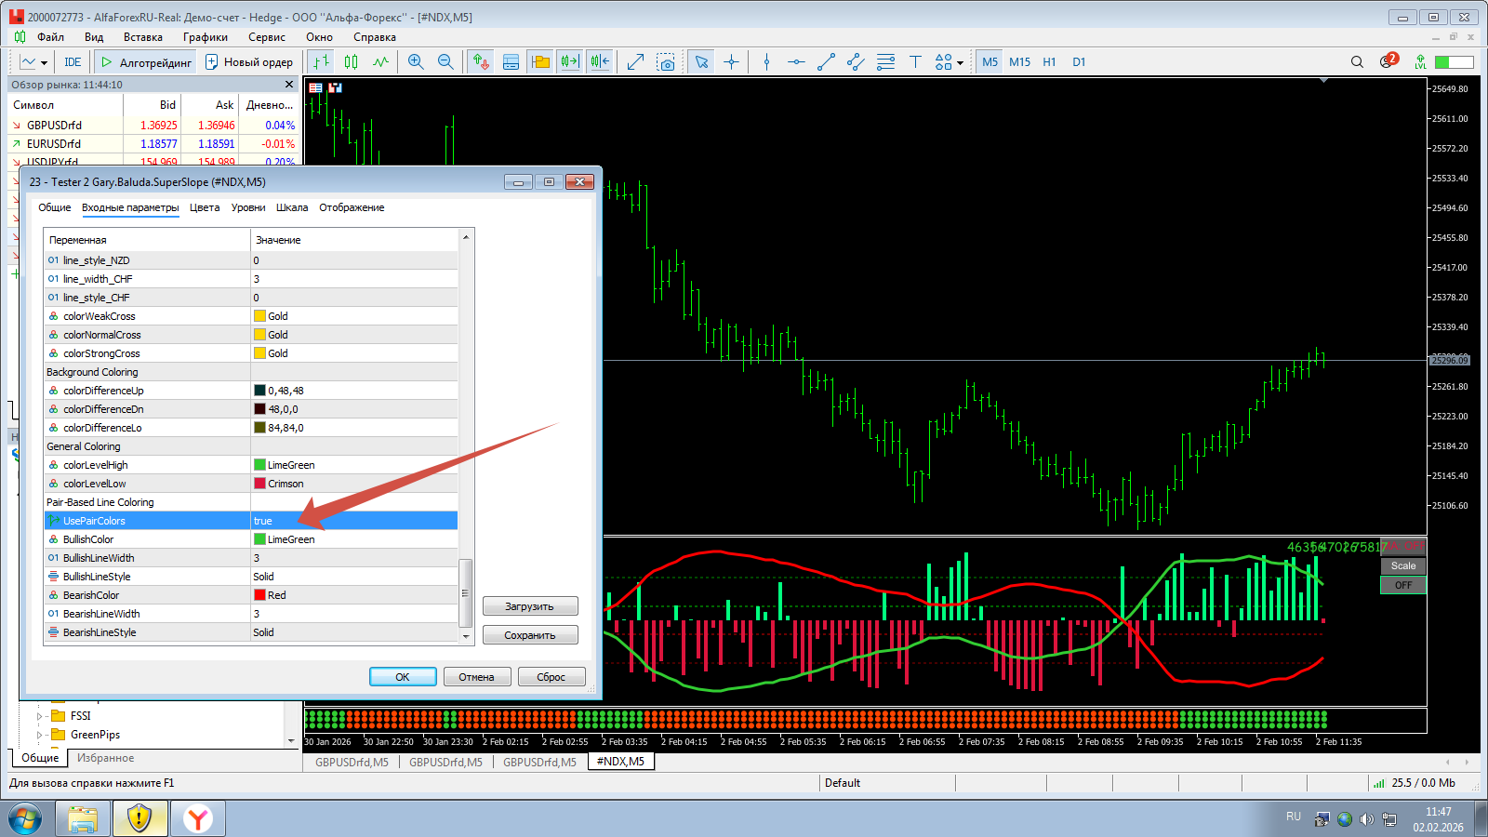Select the #NDX,M5 chart tab
Viewport: 1488px width, 837px height.
[620, 762]
